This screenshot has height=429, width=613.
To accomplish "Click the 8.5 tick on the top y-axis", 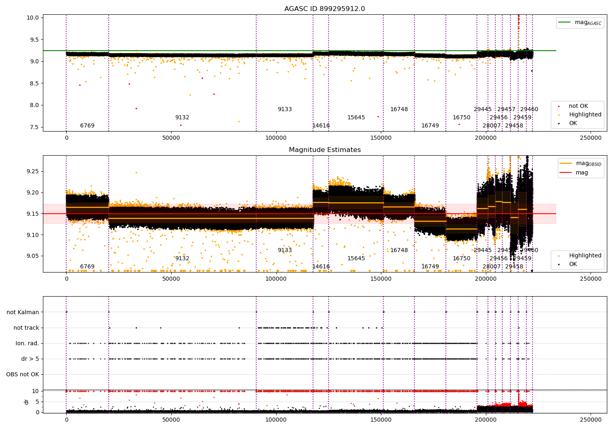I will (x=34, y=83).
